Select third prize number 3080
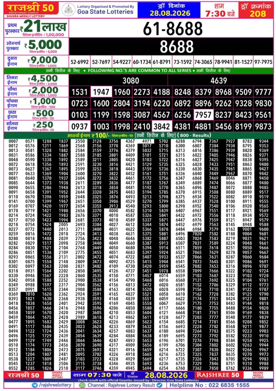The height and width of the screenshot is (391, 276). 131,81
